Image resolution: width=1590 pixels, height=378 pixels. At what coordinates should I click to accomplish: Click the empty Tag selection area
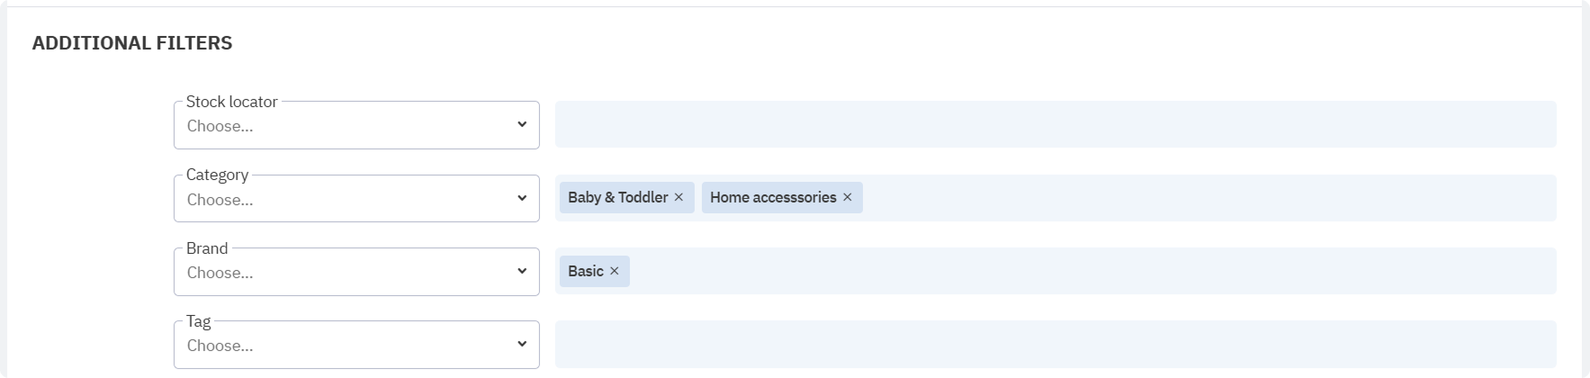pyautogui.click(x=1055, y=344)
